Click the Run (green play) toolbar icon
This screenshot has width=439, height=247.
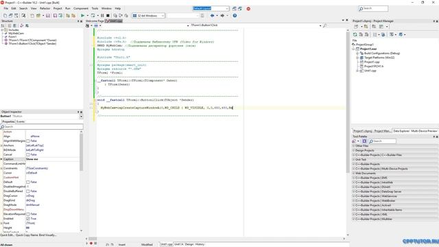click(82, 16)
